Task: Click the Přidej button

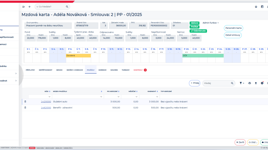Action: point(195,83)
